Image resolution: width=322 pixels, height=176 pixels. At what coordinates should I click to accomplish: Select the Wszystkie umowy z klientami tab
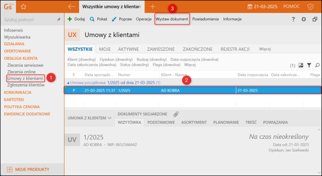pyautogui.click(x=112, y=7)
